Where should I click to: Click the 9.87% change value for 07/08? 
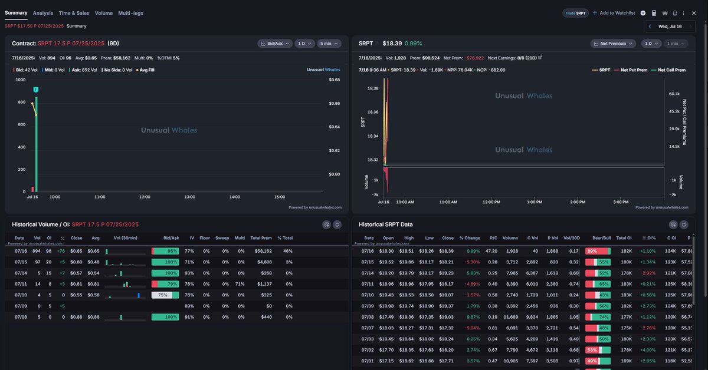pos(474,317)
